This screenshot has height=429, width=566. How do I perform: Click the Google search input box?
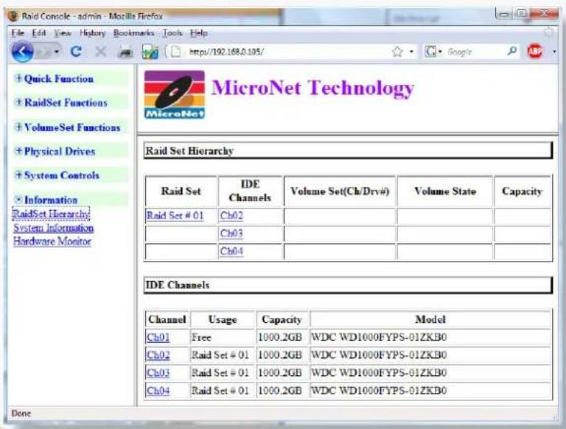475,52
